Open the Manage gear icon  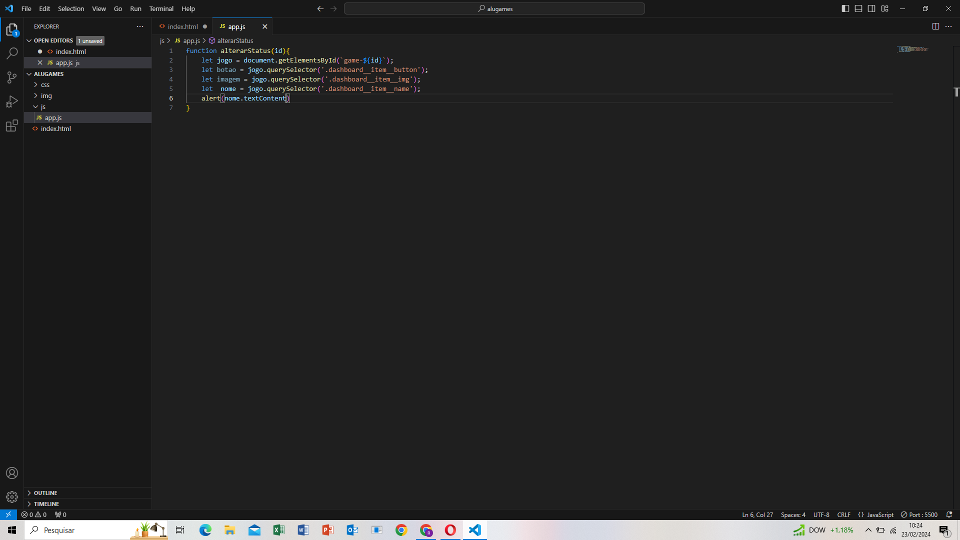[x=12, y=496]
